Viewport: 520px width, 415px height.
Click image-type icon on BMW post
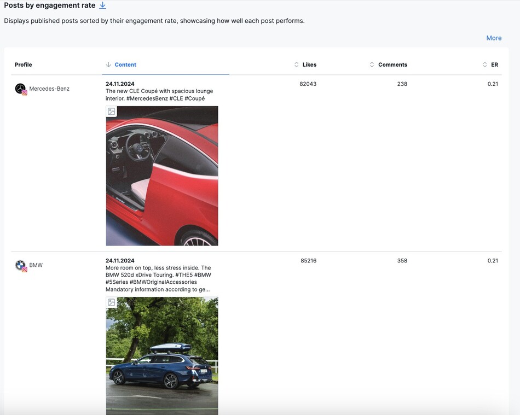(x=112, y=302)
